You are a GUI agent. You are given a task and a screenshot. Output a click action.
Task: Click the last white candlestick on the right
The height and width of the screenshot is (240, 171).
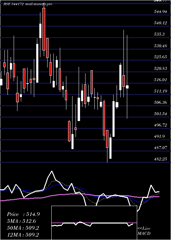127,87
